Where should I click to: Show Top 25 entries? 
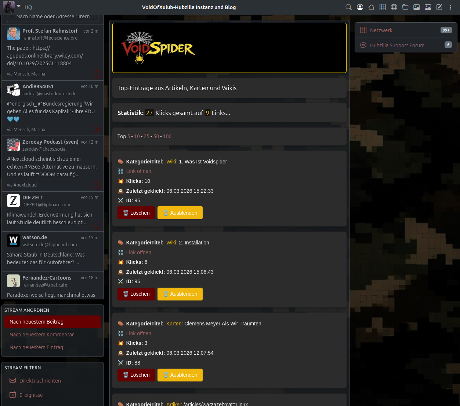click(x=146, y=136)
